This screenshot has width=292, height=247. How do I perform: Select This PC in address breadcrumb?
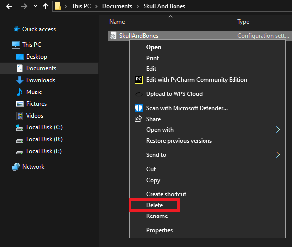pos(82,6)
